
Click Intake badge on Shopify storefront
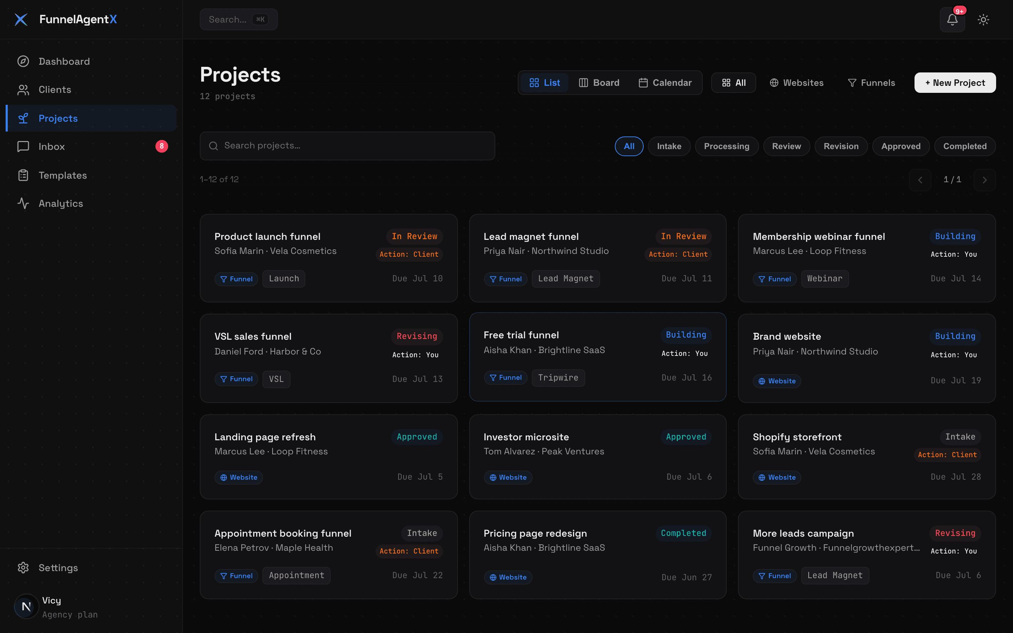(960, 437)
